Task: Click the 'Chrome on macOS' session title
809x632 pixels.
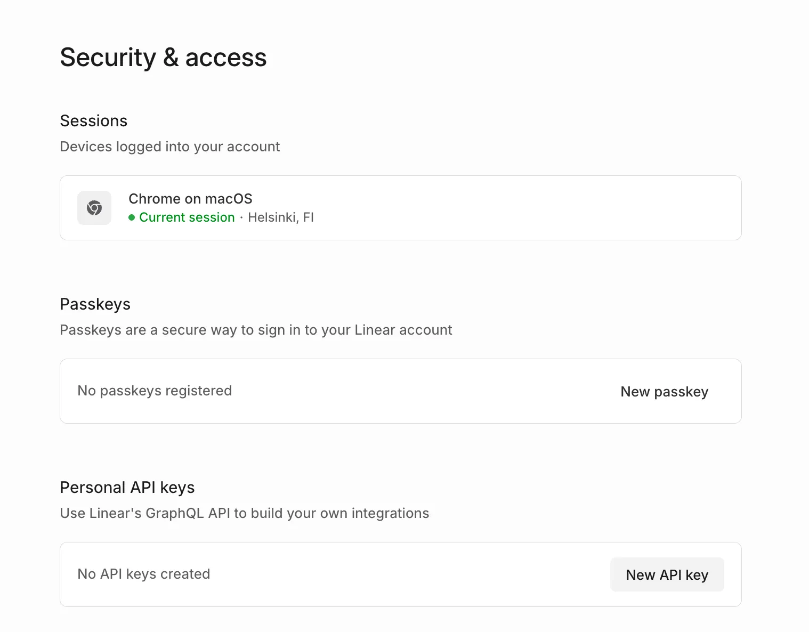Action: 191,199
